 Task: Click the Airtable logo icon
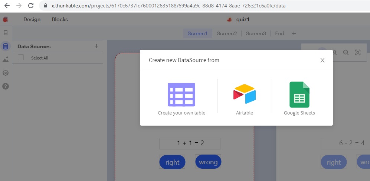coord(245,94)
